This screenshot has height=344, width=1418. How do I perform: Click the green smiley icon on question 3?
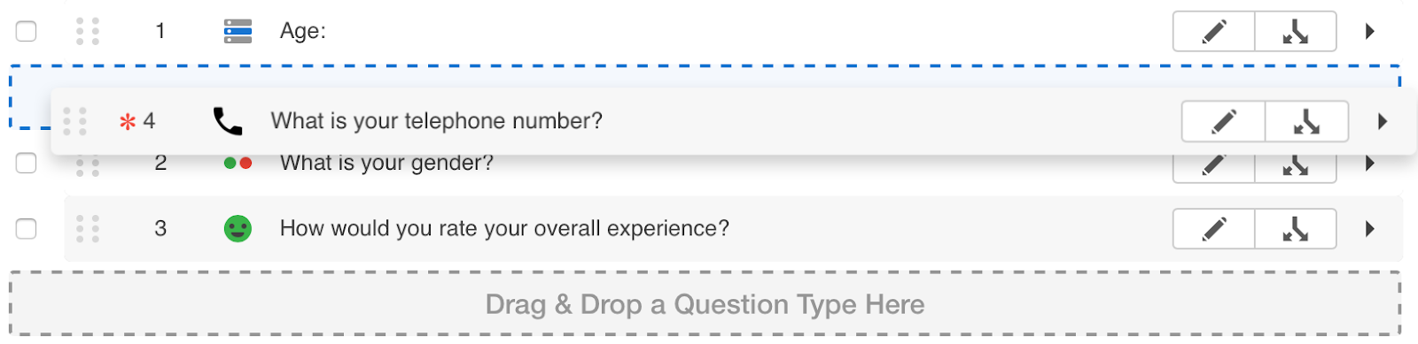pyautogui.click(x=238, y=228)
